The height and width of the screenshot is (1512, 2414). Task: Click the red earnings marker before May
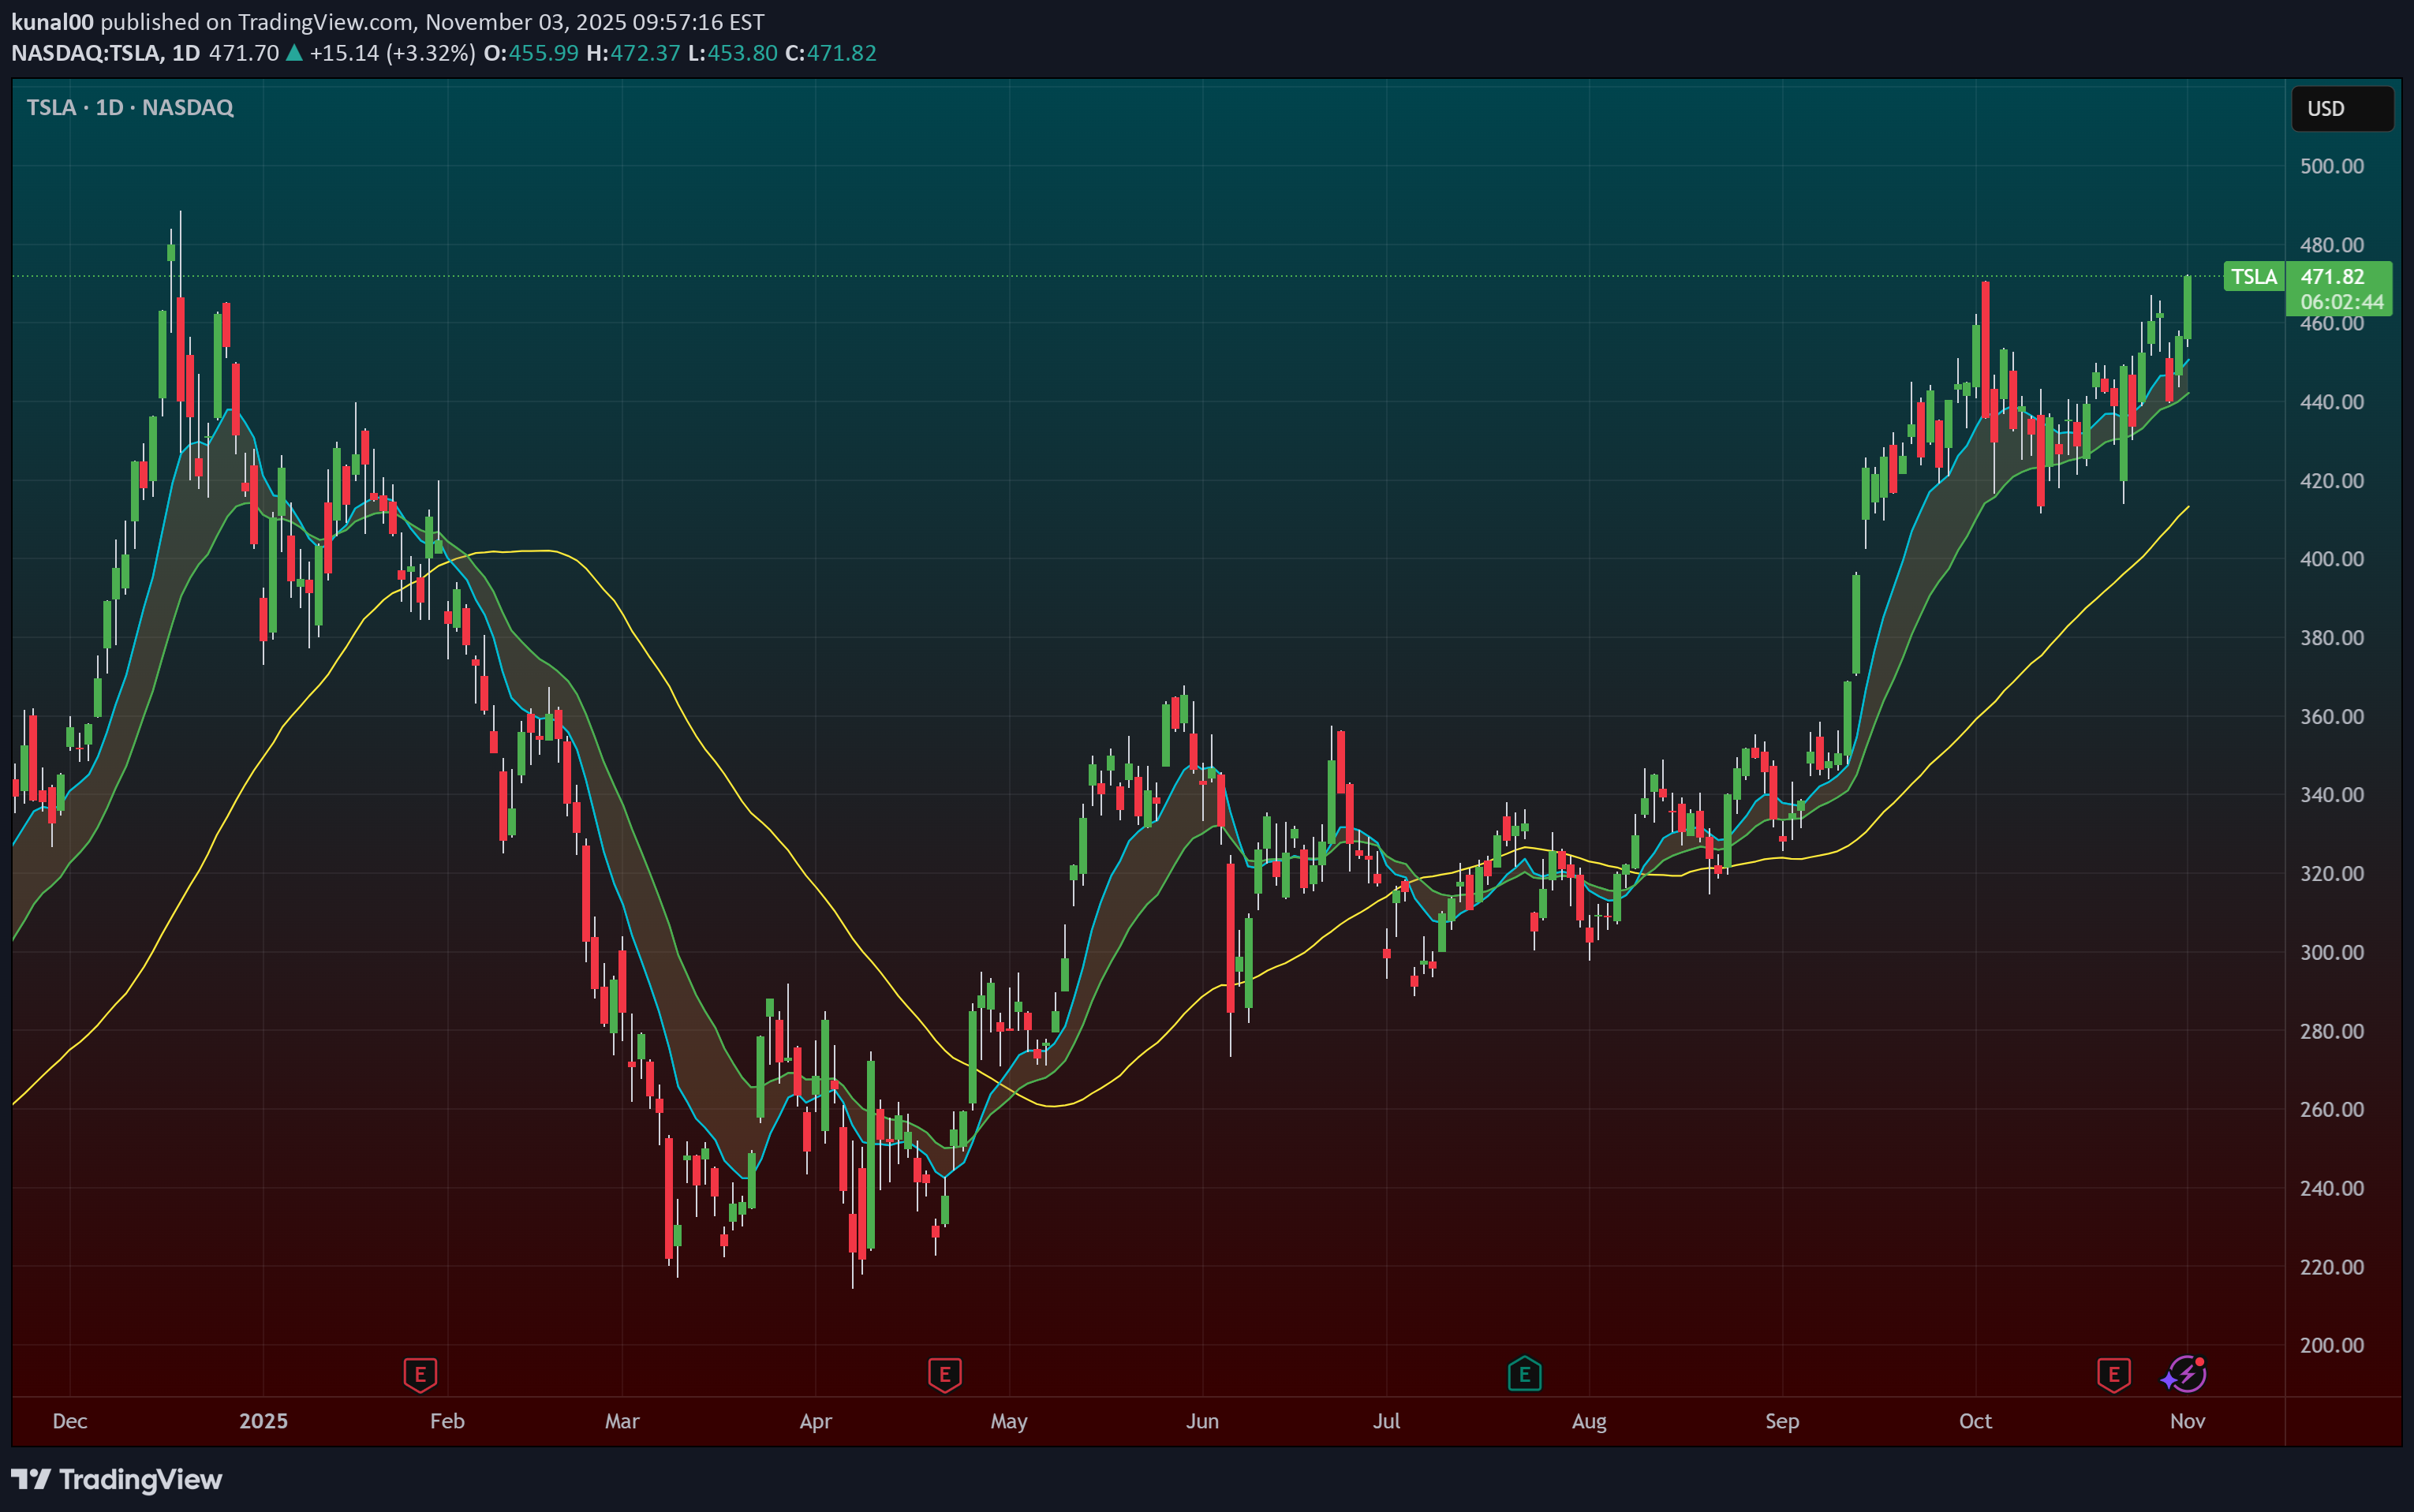coord(944,1374)
